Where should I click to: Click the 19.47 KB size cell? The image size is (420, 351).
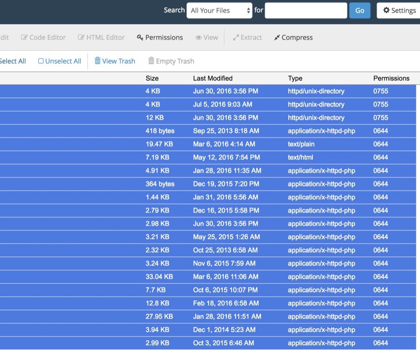point(159,144)
